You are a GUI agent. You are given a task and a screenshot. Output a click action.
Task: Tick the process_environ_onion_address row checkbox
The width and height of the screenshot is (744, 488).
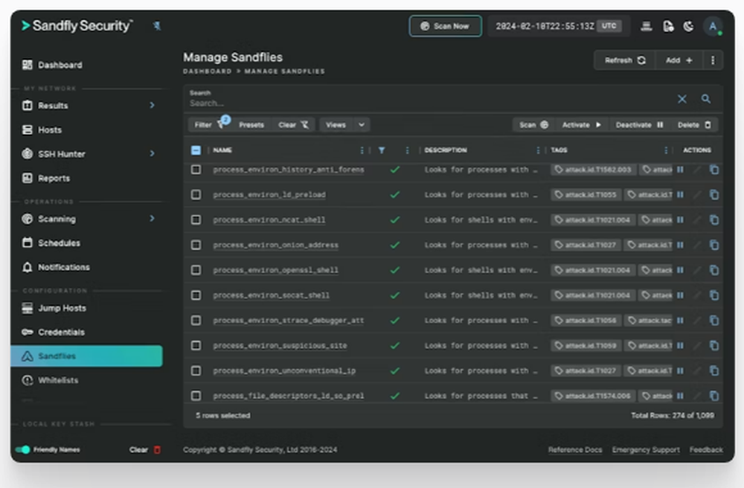tap(197, 244)
